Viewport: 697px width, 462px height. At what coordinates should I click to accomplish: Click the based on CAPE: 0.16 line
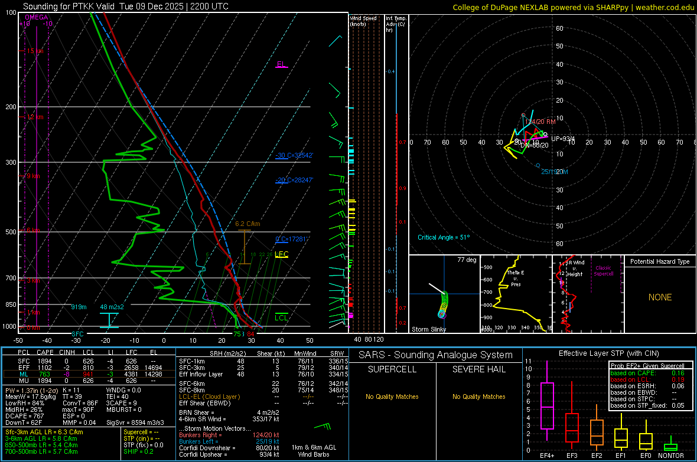tap(647, 373)
